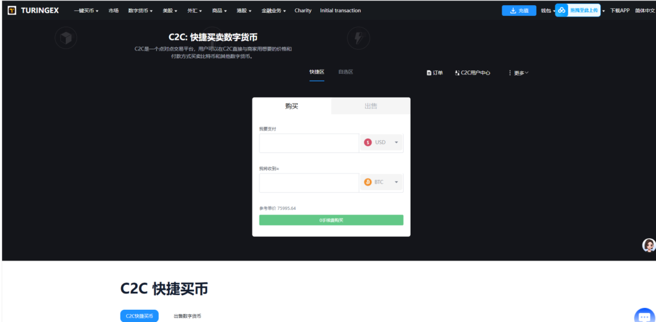The width and height of the screenshot is (656, 322).
Task: Click the C2C 快捷买币 heading
Action: [164, 289]
